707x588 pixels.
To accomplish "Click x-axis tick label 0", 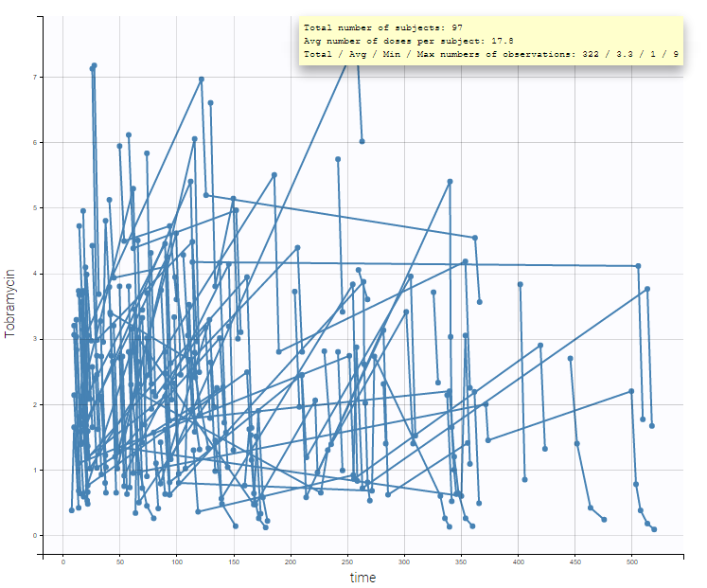I will (63, 562).
